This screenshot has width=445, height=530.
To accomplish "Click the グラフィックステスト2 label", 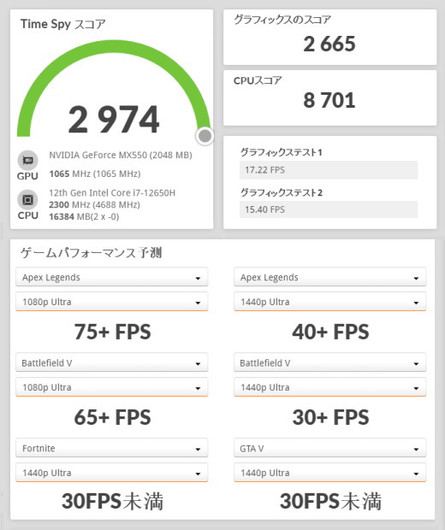I will (282, 192).
